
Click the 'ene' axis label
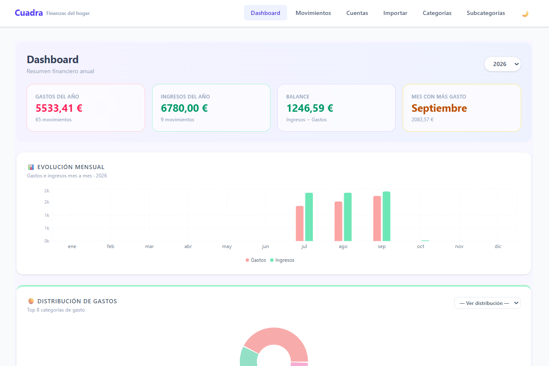coord(72,246)
